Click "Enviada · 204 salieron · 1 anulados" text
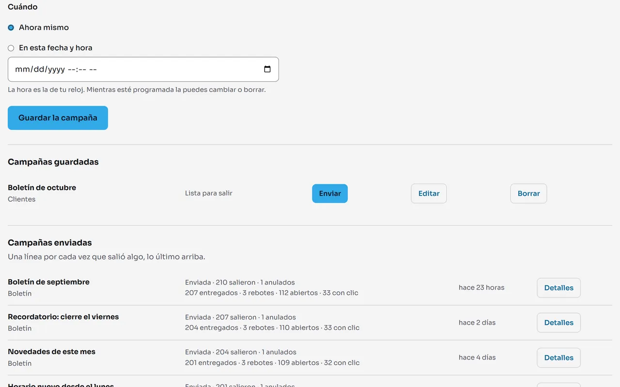 point(241,352)
